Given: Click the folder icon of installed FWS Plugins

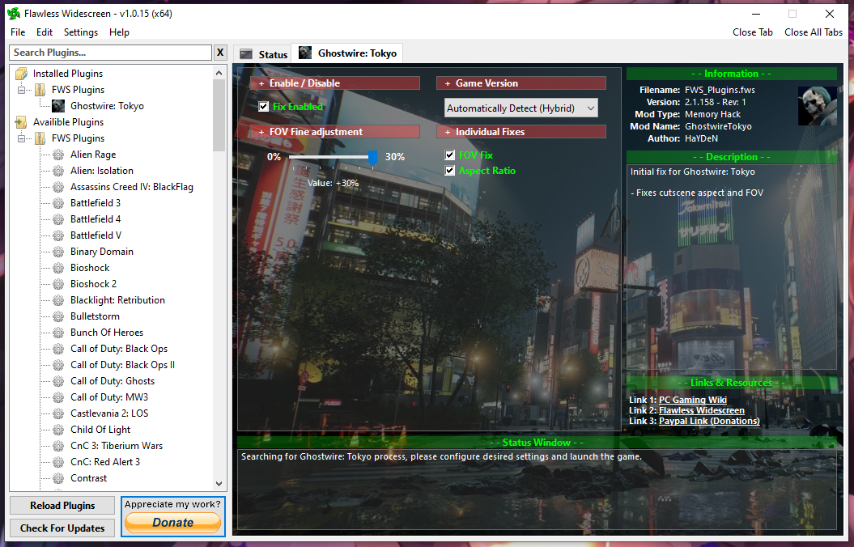Looking at the screenshot, I should (x=40, y=90).
